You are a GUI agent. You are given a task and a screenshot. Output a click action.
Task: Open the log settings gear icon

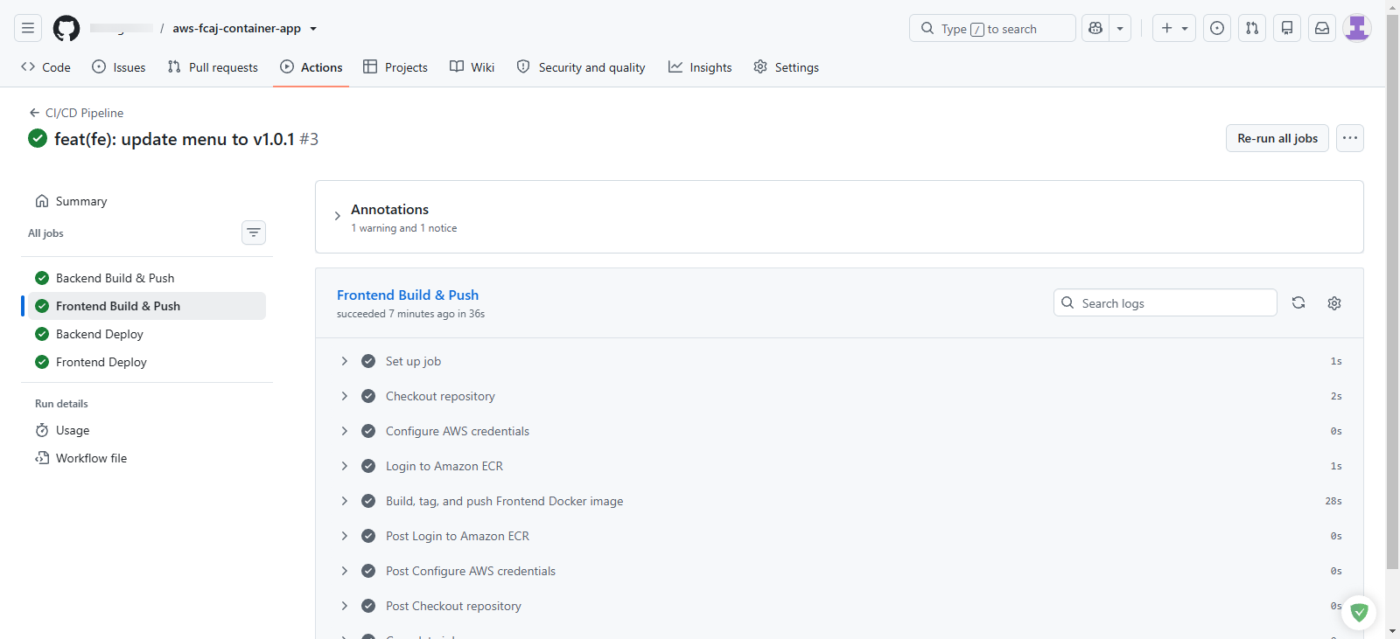(x=1334, y=302)
